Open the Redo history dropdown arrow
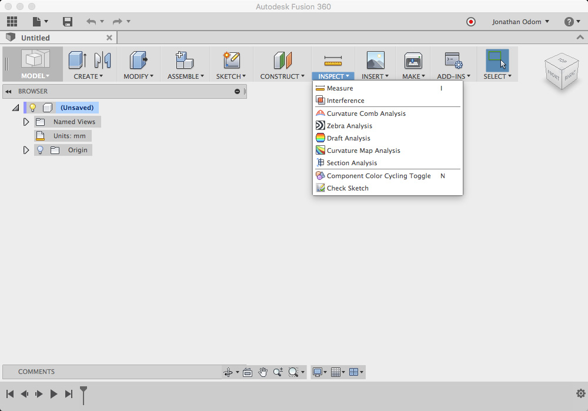This screenshot has height=411, width=588. pyautogui.click(x=128, y=21)
